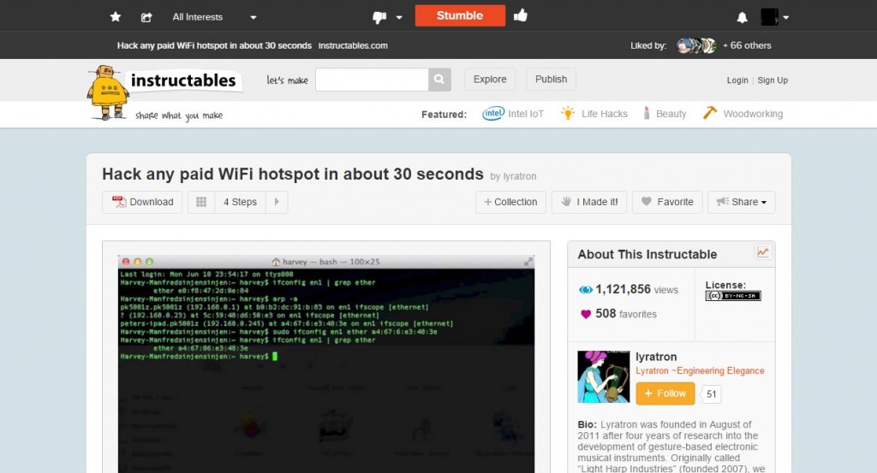Click the + Collection button

pos(510,202)
